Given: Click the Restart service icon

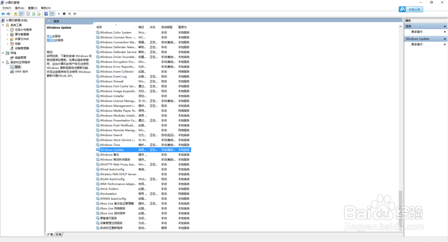Looking at the screenshot, I should click(75, 14).
